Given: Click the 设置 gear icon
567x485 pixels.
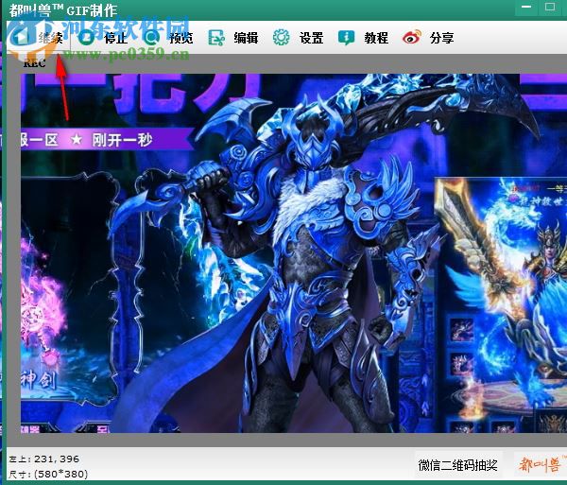Looking at the screenshot, I should coord(281,37).
